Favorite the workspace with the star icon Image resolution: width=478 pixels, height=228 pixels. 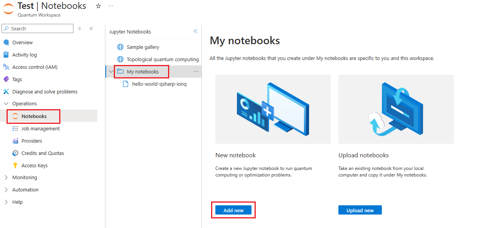(98, 6)
